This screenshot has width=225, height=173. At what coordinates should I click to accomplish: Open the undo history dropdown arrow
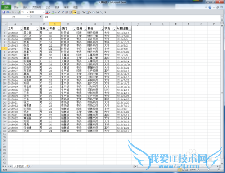(x=10, y=12)
